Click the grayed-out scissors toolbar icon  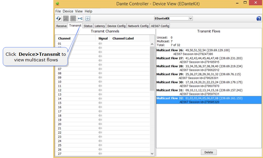[x=66, y=19]
